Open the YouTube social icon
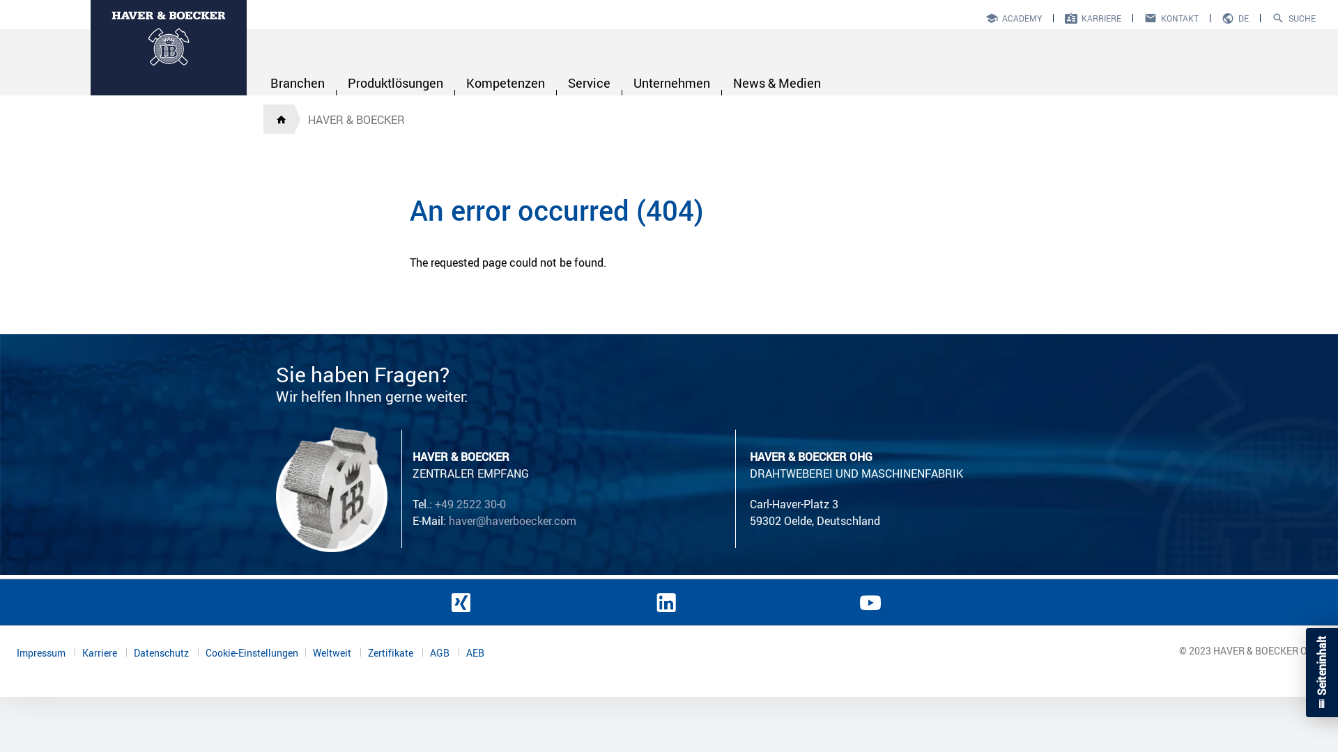The height and width of the screenshot is (752, 1338). point(870,602)
